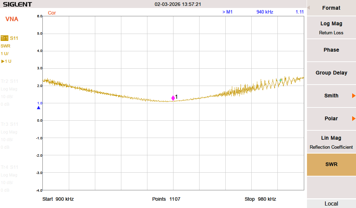
Task: Go back via Format menu header
Action: pyautogui.click(x=331, y=8)
